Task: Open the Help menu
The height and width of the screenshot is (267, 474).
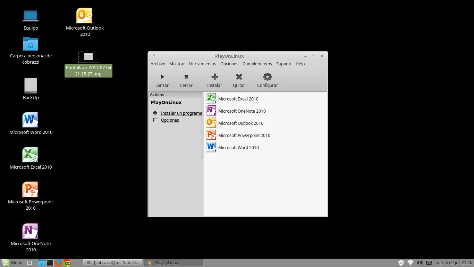Action: click(300, 64)
